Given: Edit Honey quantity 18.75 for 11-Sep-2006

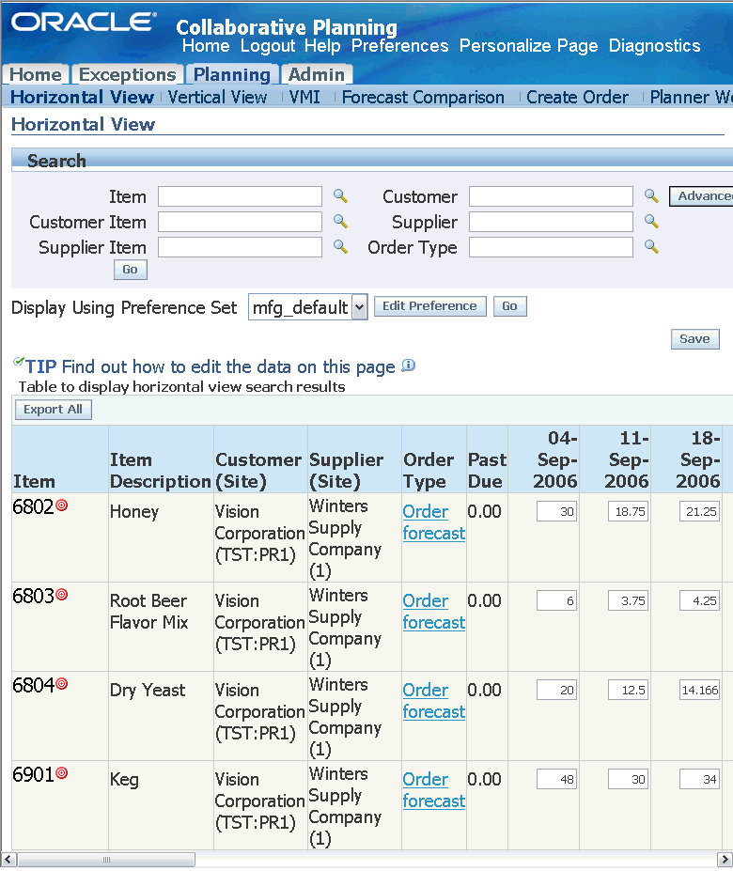Looking at the screenshot, I should 628,511.
